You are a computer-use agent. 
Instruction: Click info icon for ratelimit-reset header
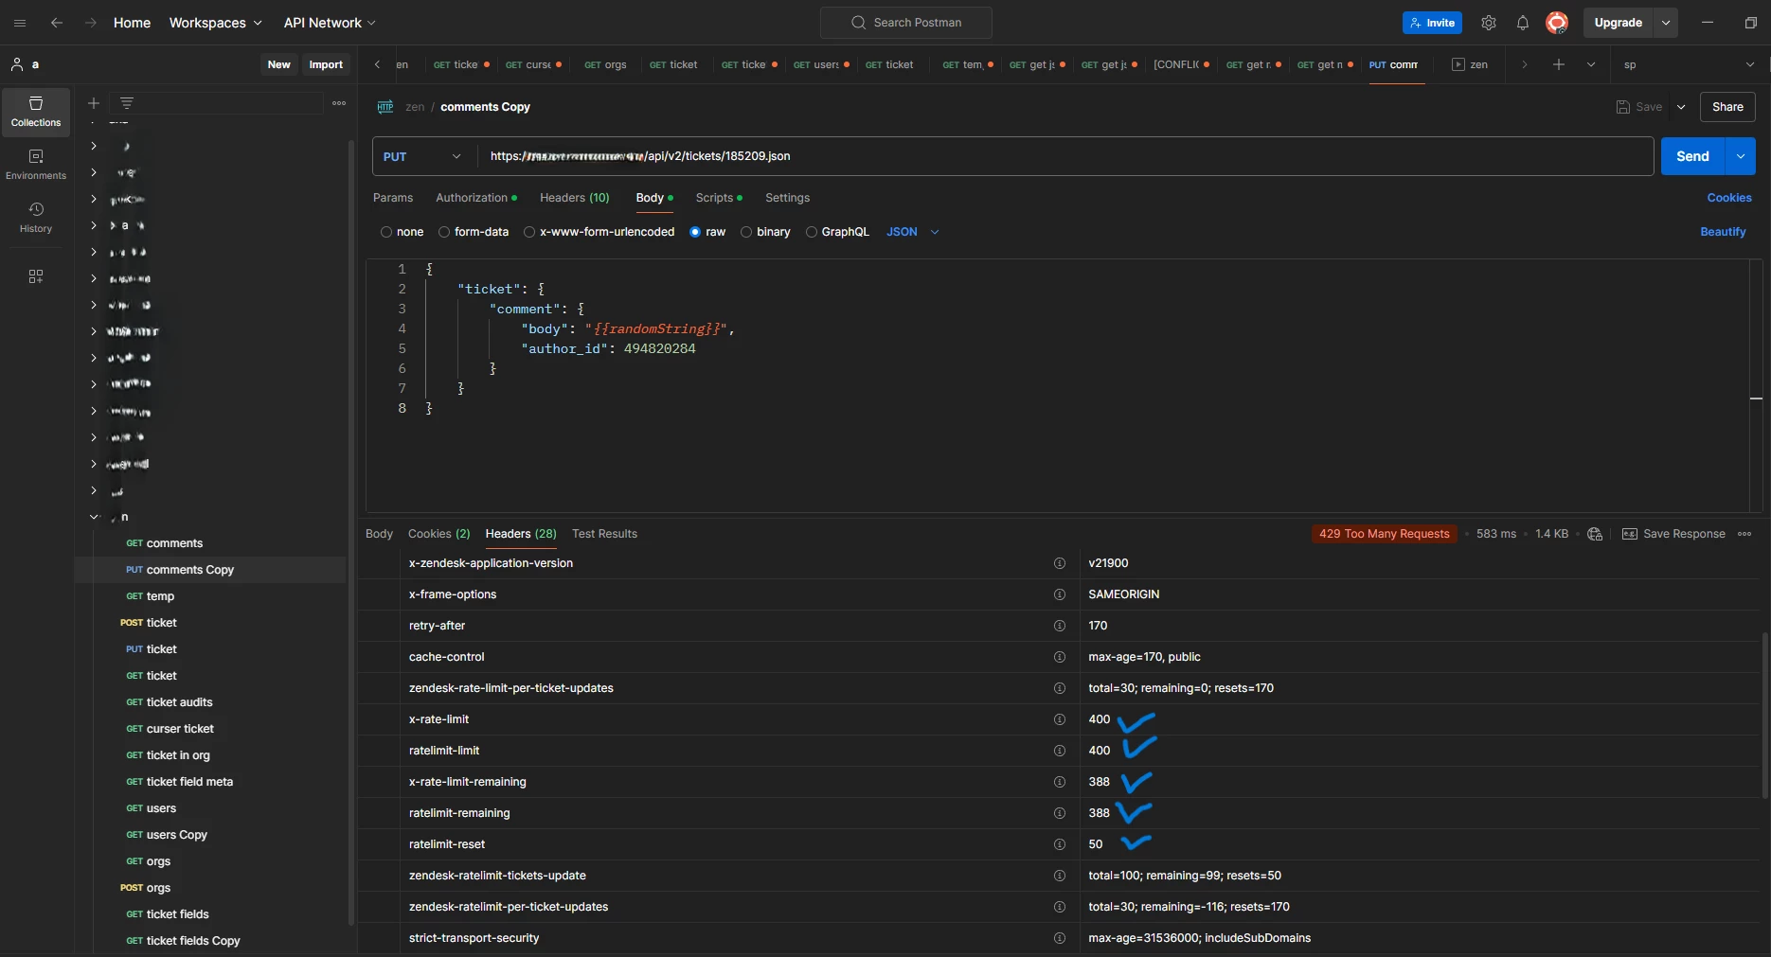pos(1060,844)
